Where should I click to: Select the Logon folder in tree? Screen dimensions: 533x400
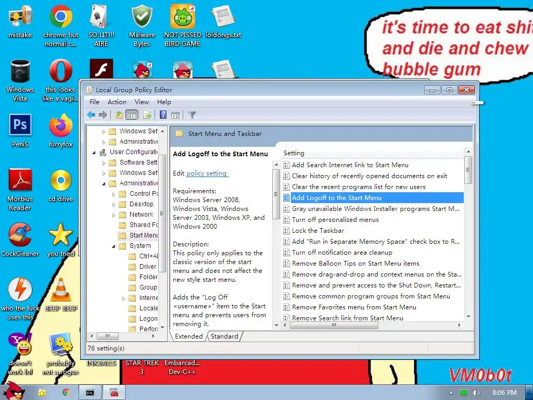pos(144,319)
